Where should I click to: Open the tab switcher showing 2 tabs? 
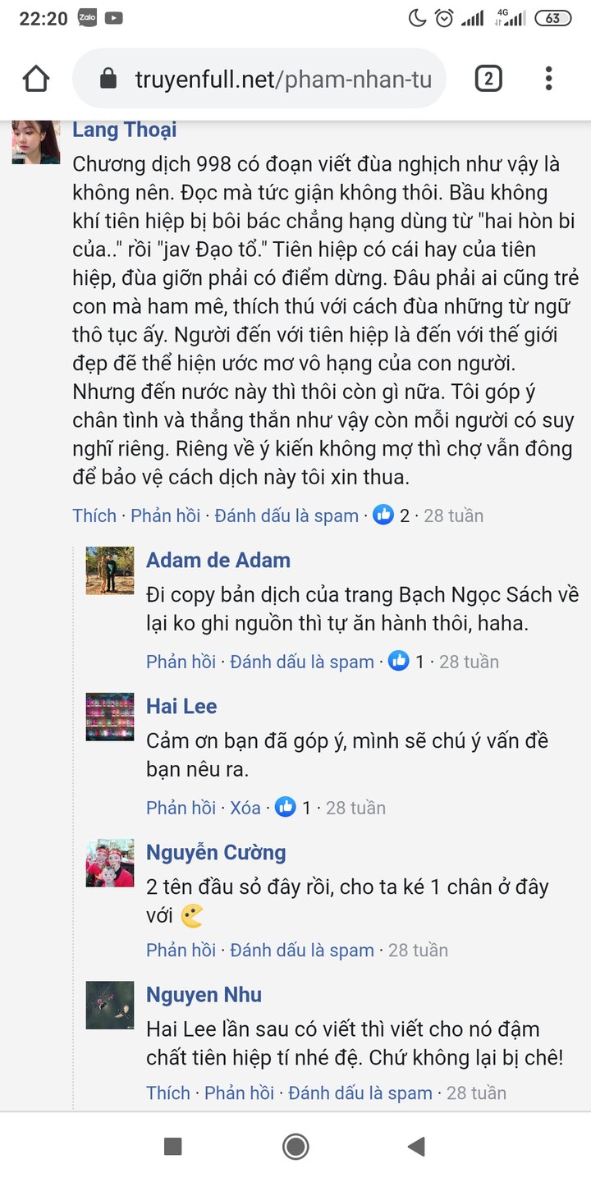click(x=488, y=79)
